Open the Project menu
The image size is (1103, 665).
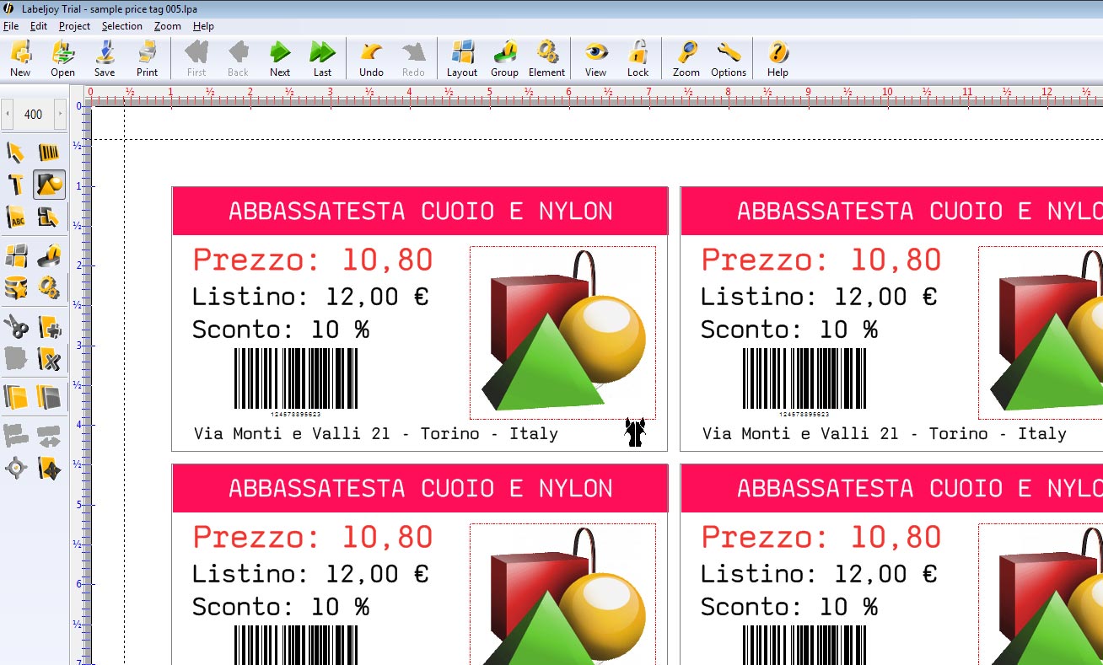(74, 26)
